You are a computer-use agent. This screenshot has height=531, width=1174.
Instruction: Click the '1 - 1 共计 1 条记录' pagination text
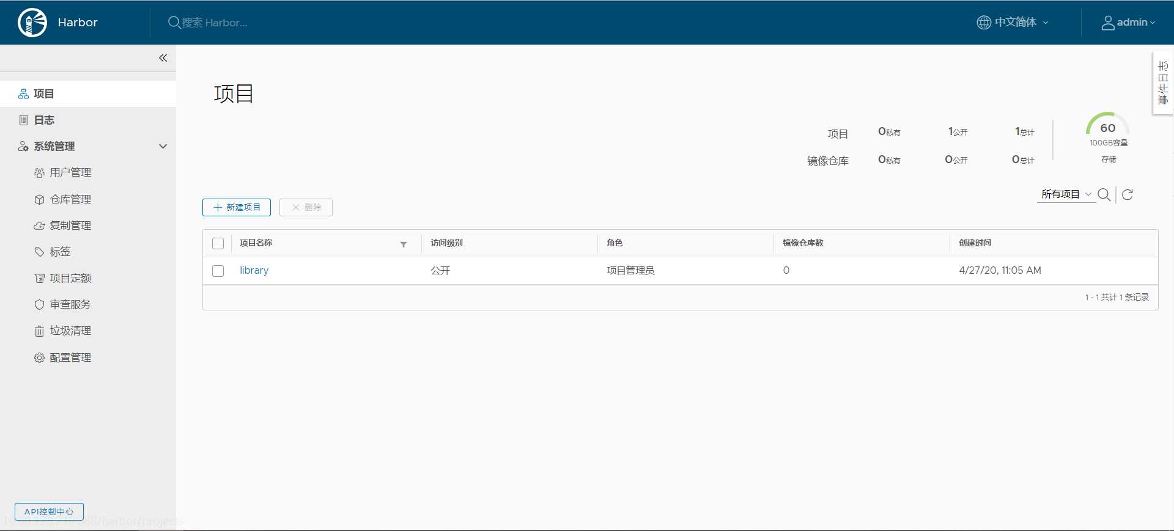(x=1117, y=297)
